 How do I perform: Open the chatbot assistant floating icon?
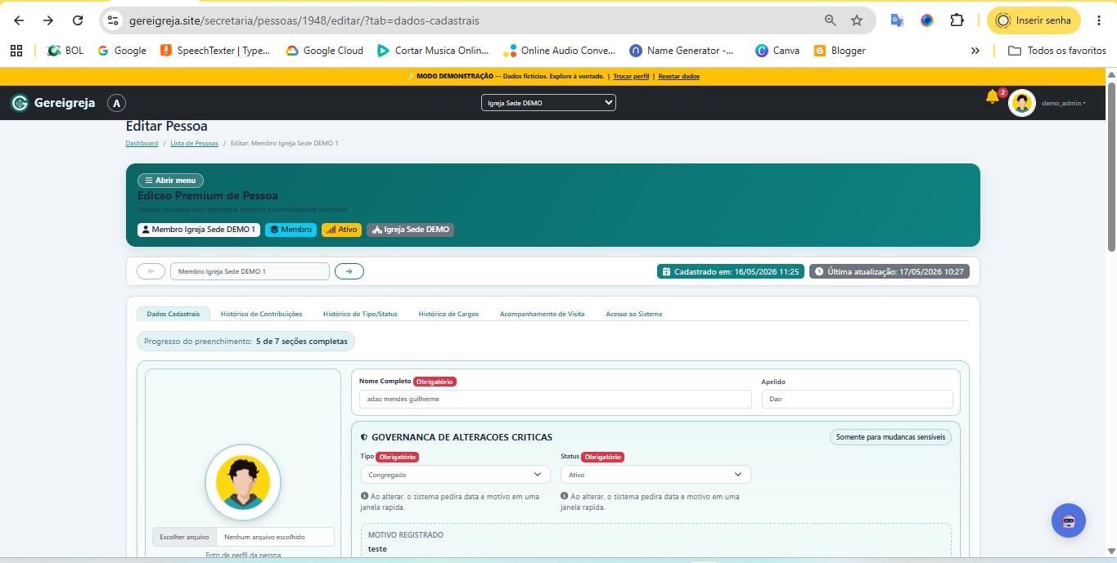[x=1068, y=521]
